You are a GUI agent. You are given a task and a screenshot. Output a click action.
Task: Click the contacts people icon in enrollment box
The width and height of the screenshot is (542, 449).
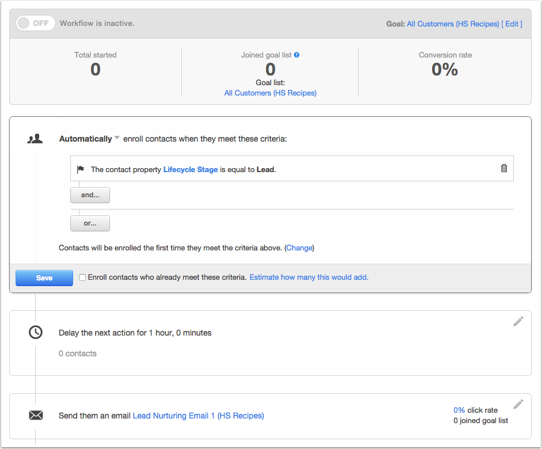pos(35,139)
